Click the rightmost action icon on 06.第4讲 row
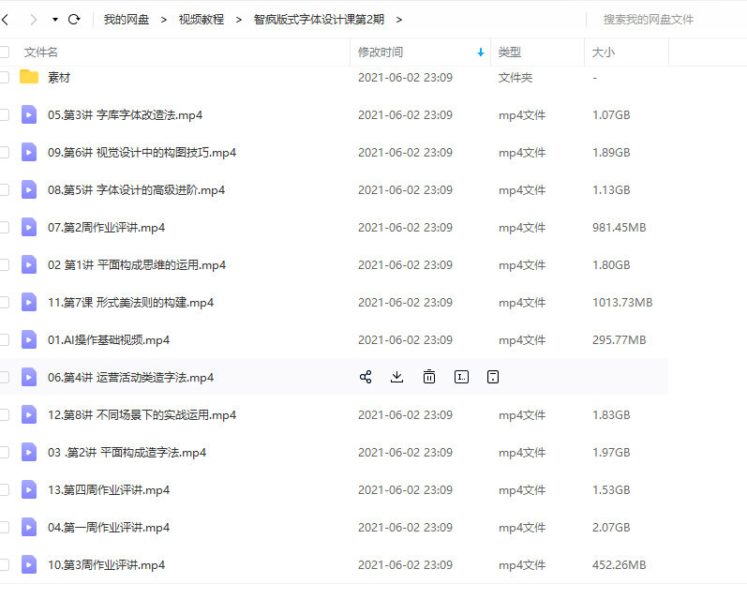Viewport: 747px width, 599px height. (493, 377)
